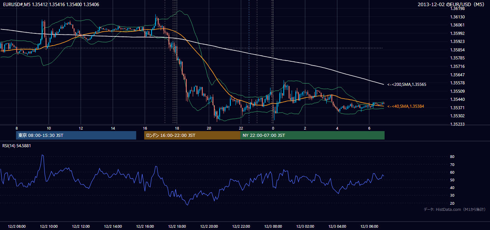Click hour tick 12 under the price chart
The image size is (490, 230).
coord(81,128)
